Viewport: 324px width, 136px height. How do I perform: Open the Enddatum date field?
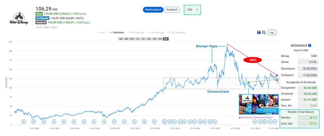pyautogui.click(x=308, y=75)
